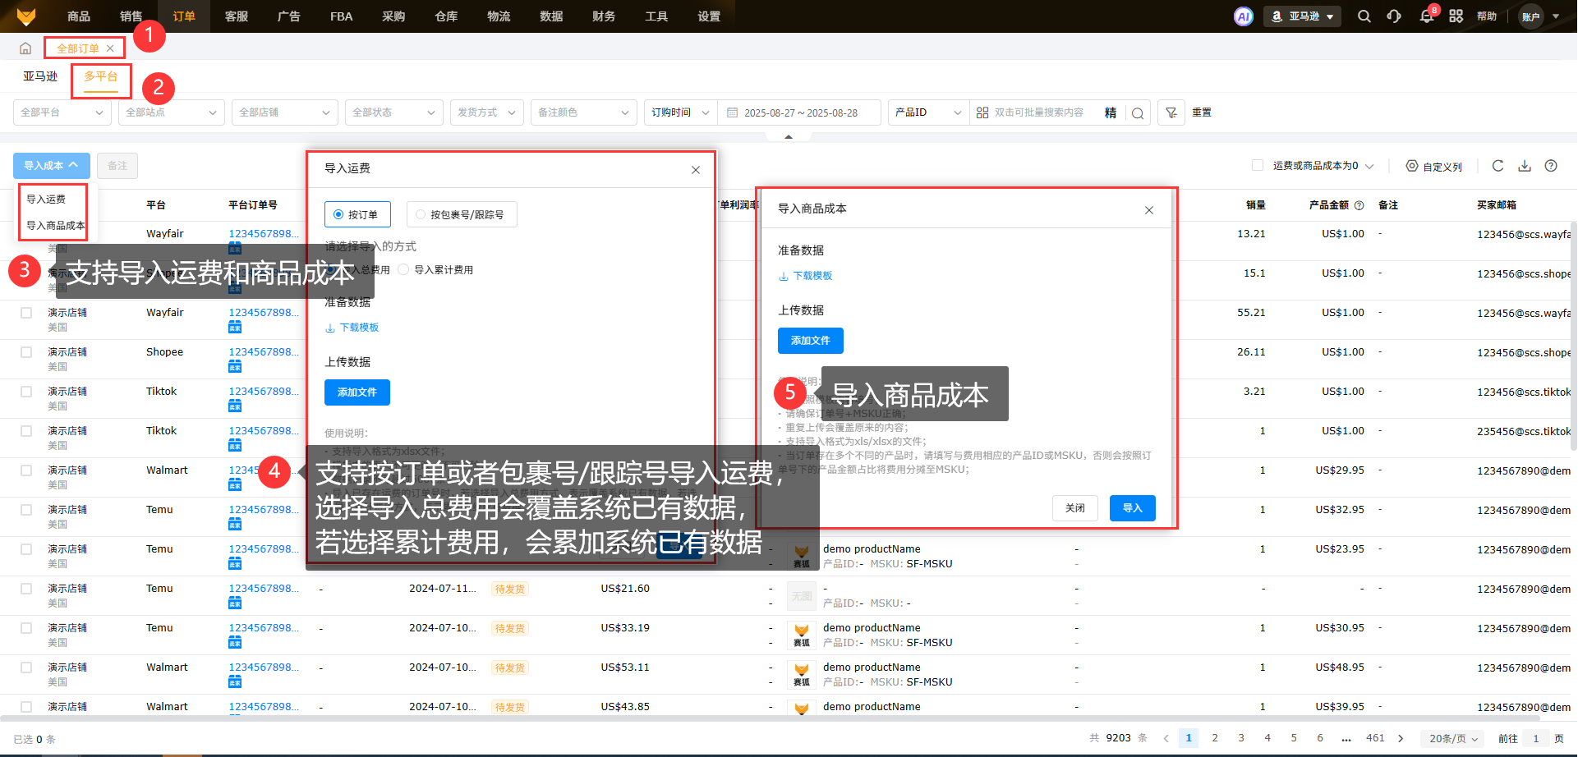Choose the 导入累计费用 radio option
This screenshot has width=1578, height=757.
(403, 270)
